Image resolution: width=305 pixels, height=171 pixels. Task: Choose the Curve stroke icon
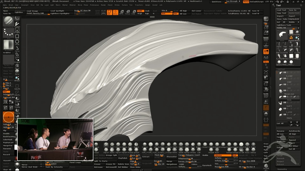[17, 49]
